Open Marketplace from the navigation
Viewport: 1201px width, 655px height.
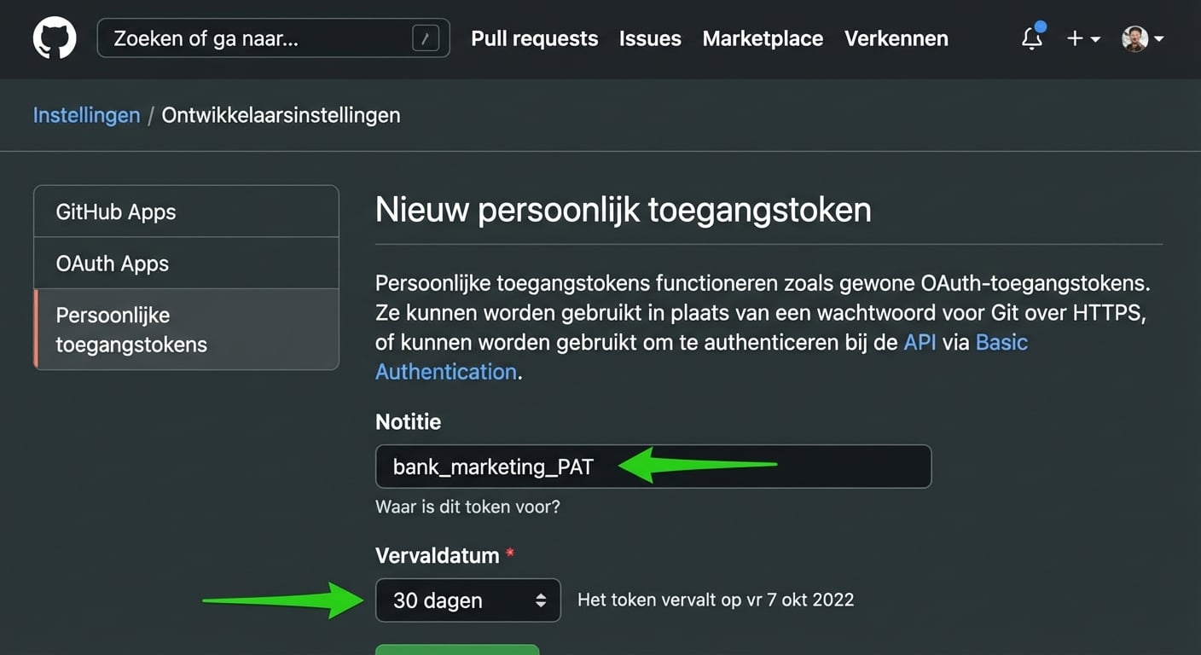click(762, 38)
